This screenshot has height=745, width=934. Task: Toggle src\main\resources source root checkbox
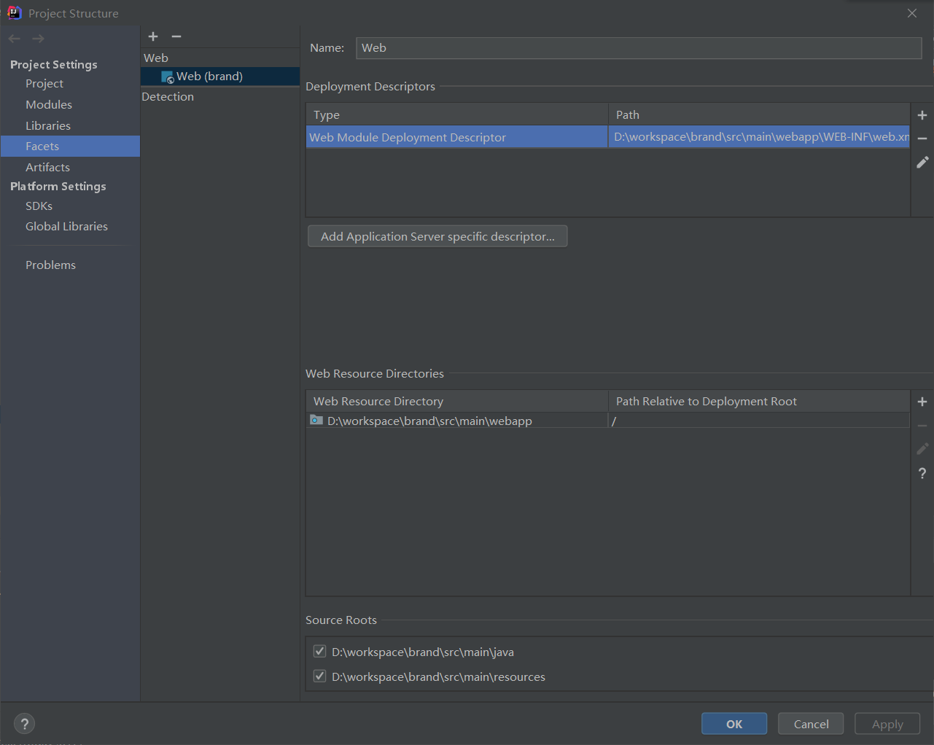point(319,676)
